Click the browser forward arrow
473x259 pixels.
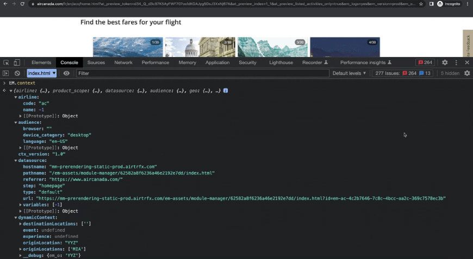(x=14, y=4)
